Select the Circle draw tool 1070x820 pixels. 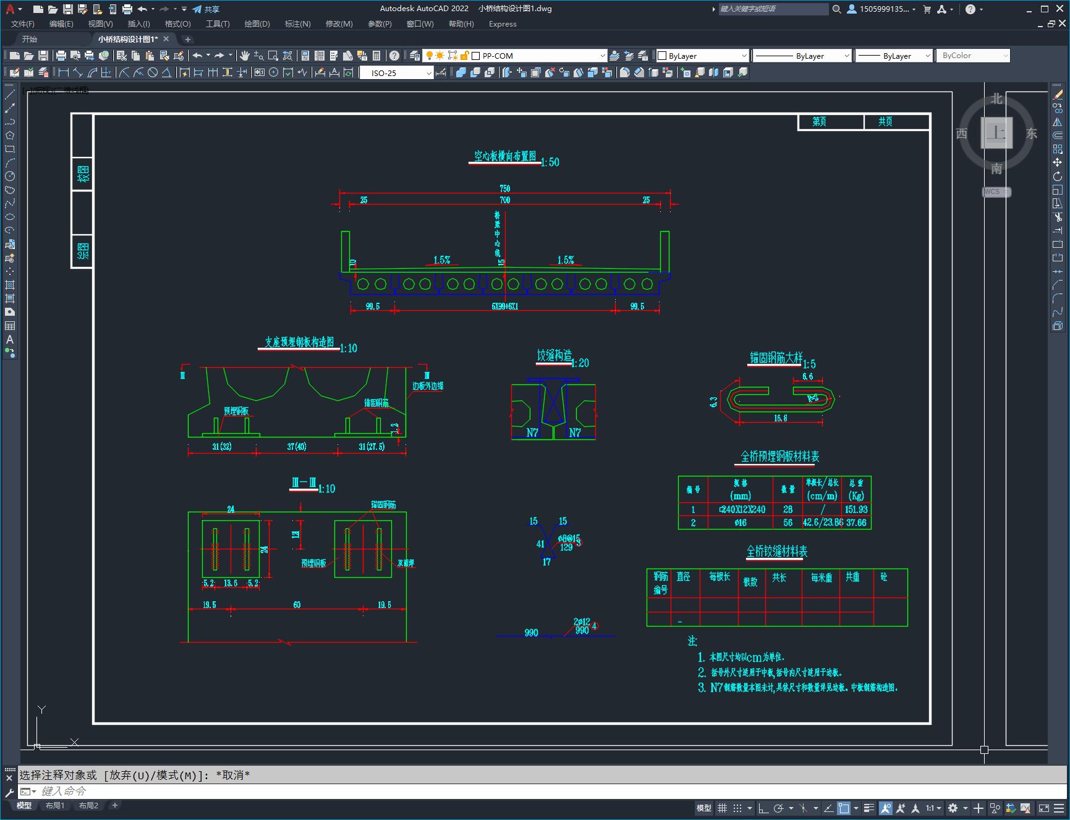coord(10,176)
